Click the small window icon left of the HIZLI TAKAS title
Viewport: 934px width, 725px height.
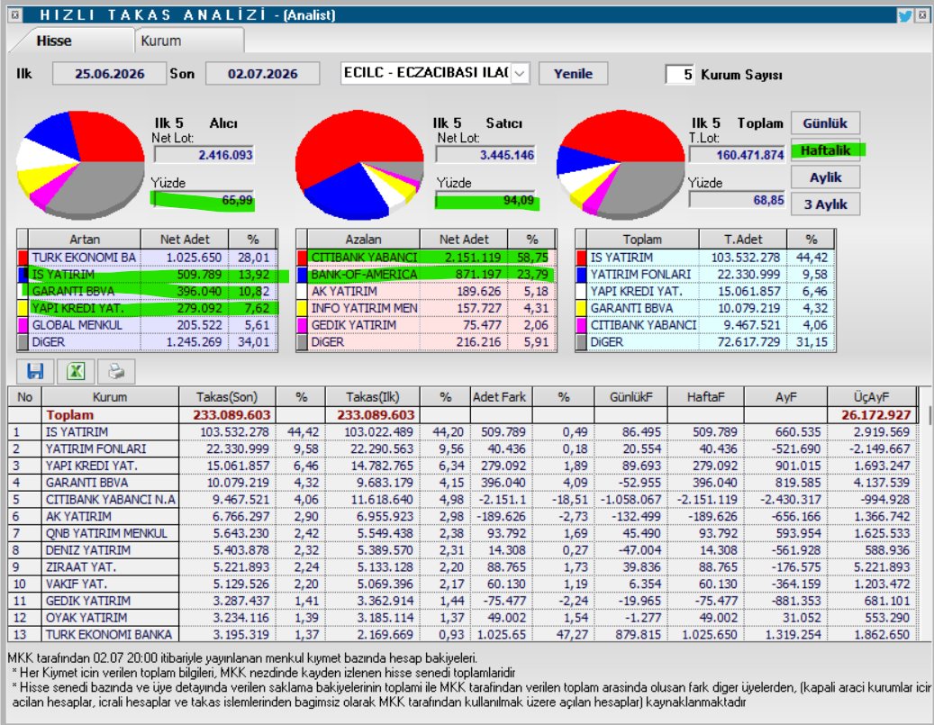(16, 15)
